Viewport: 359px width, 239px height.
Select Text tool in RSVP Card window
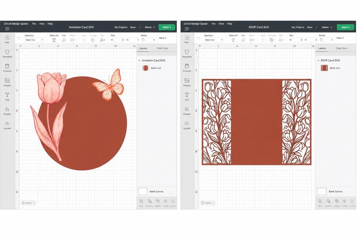click(x=187, y=97)
